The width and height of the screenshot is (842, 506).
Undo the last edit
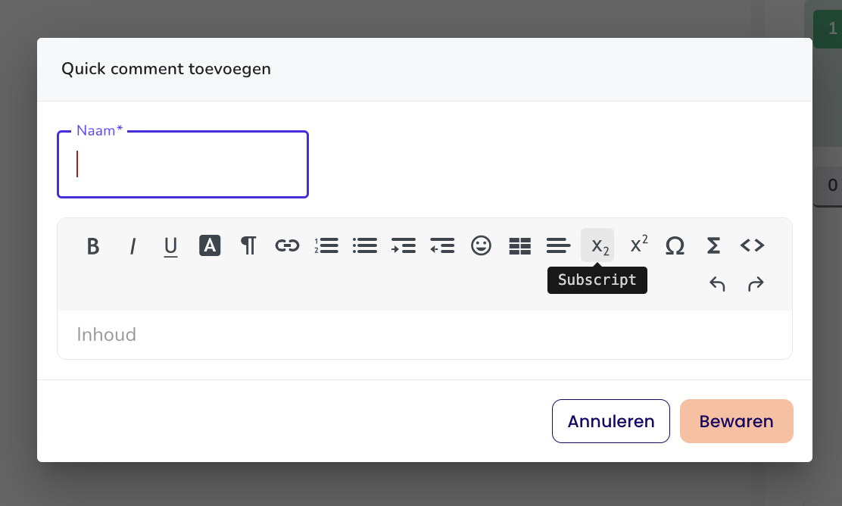(717, 283)
